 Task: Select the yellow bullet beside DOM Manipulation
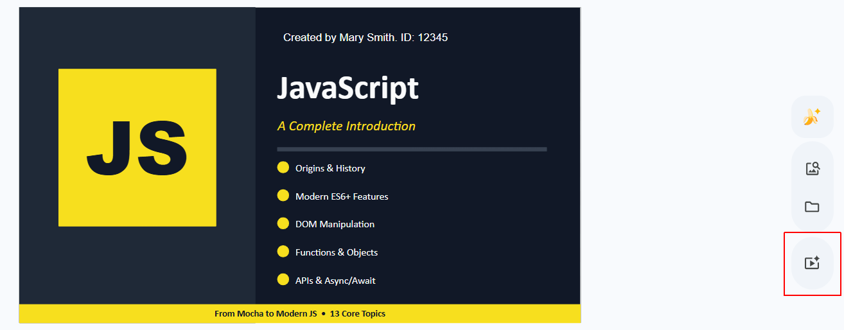(x=283, y=223)
